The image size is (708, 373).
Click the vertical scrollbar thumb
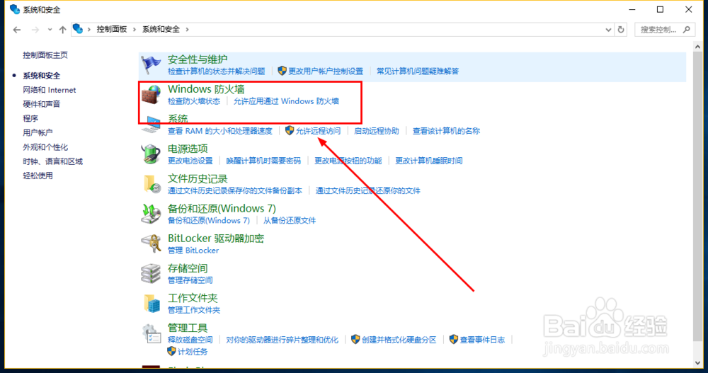click(697, 197)
